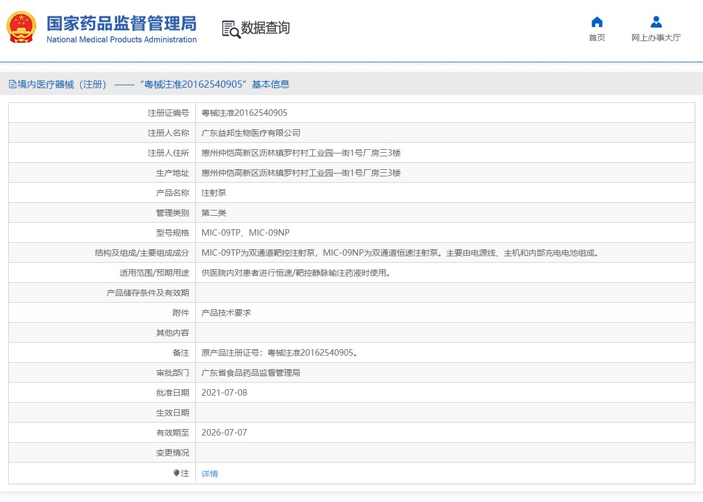Select expiry date 2026-07-07
The image size is (703, 502).
tap(224, 433)
